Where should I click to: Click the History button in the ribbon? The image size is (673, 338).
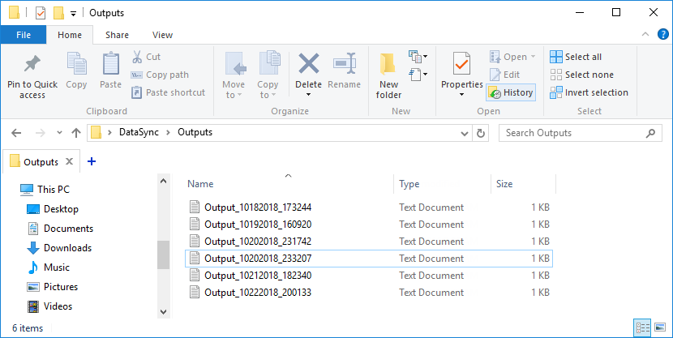point(511,92)
